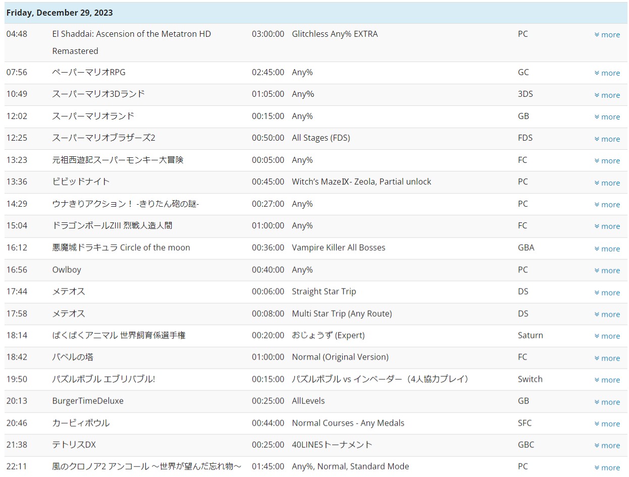Expand more for Owlboy row
The width and height of the screenshot is (629, 477).
tap(607, 271)
